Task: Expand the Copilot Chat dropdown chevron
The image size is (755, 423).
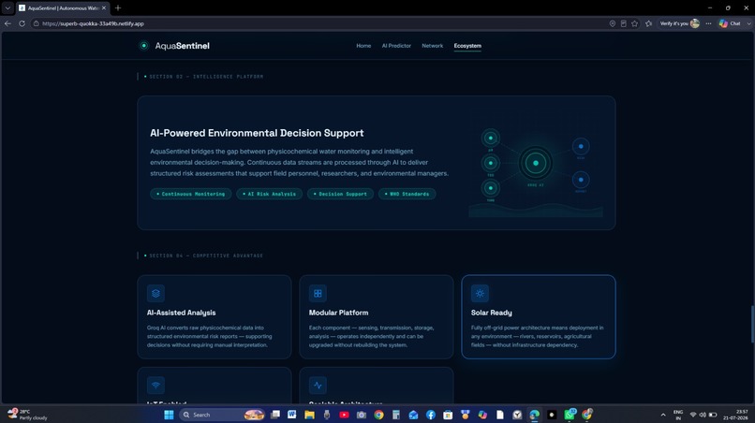Action: pos(748,23)
